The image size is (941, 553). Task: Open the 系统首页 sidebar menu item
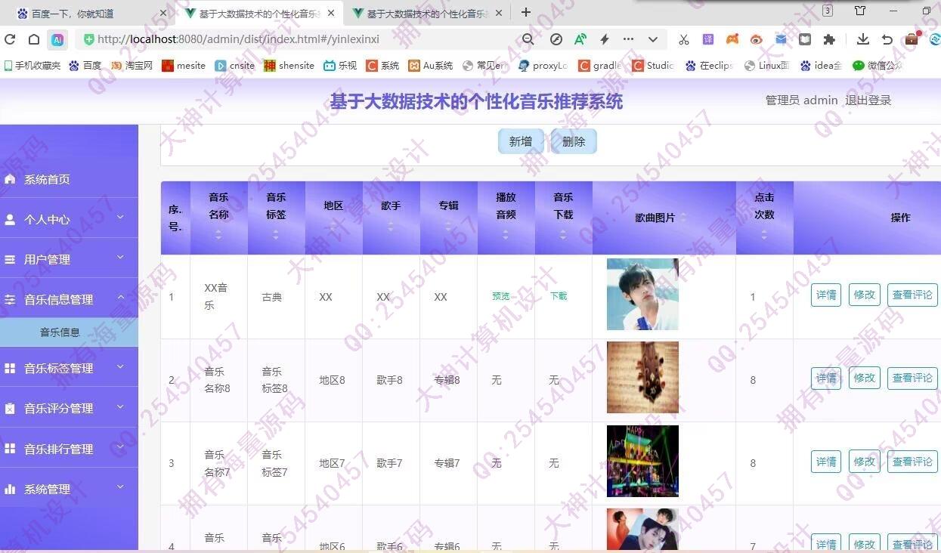[x=69, y=179]
